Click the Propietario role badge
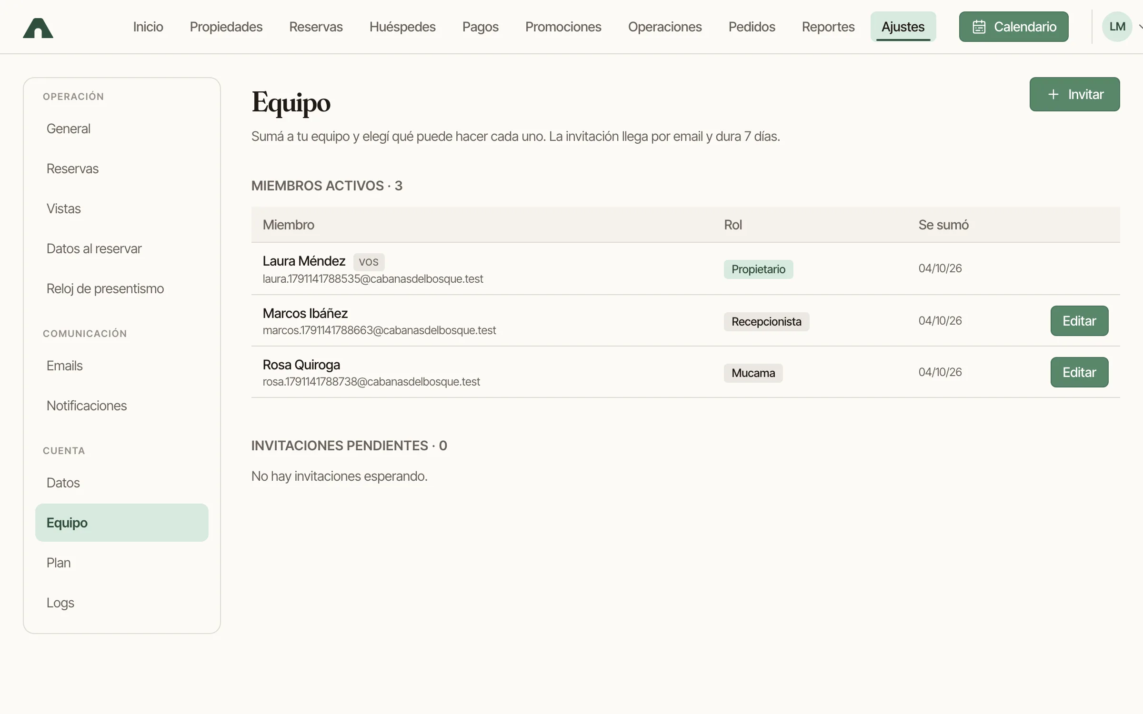1143x714 pixels. (758, 269)
